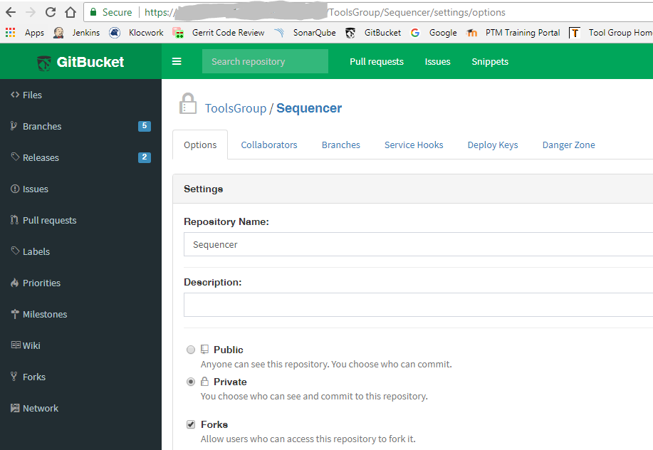653x450 pixels.
Task: Switch to the Collaborators tab
Action: click(x=269, y=145)
